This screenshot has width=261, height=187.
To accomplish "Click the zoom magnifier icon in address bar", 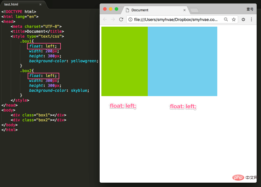I will coord(226,19).
